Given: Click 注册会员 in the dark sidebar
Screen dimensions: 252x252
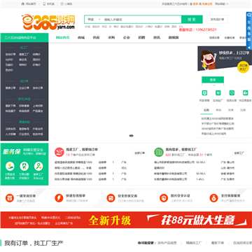Looking at the screenshot, I should 10,129.
